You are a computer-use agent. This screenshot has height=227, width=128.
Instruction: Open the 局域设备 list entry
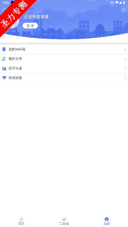pyautogui.click(x=64, y=78)
